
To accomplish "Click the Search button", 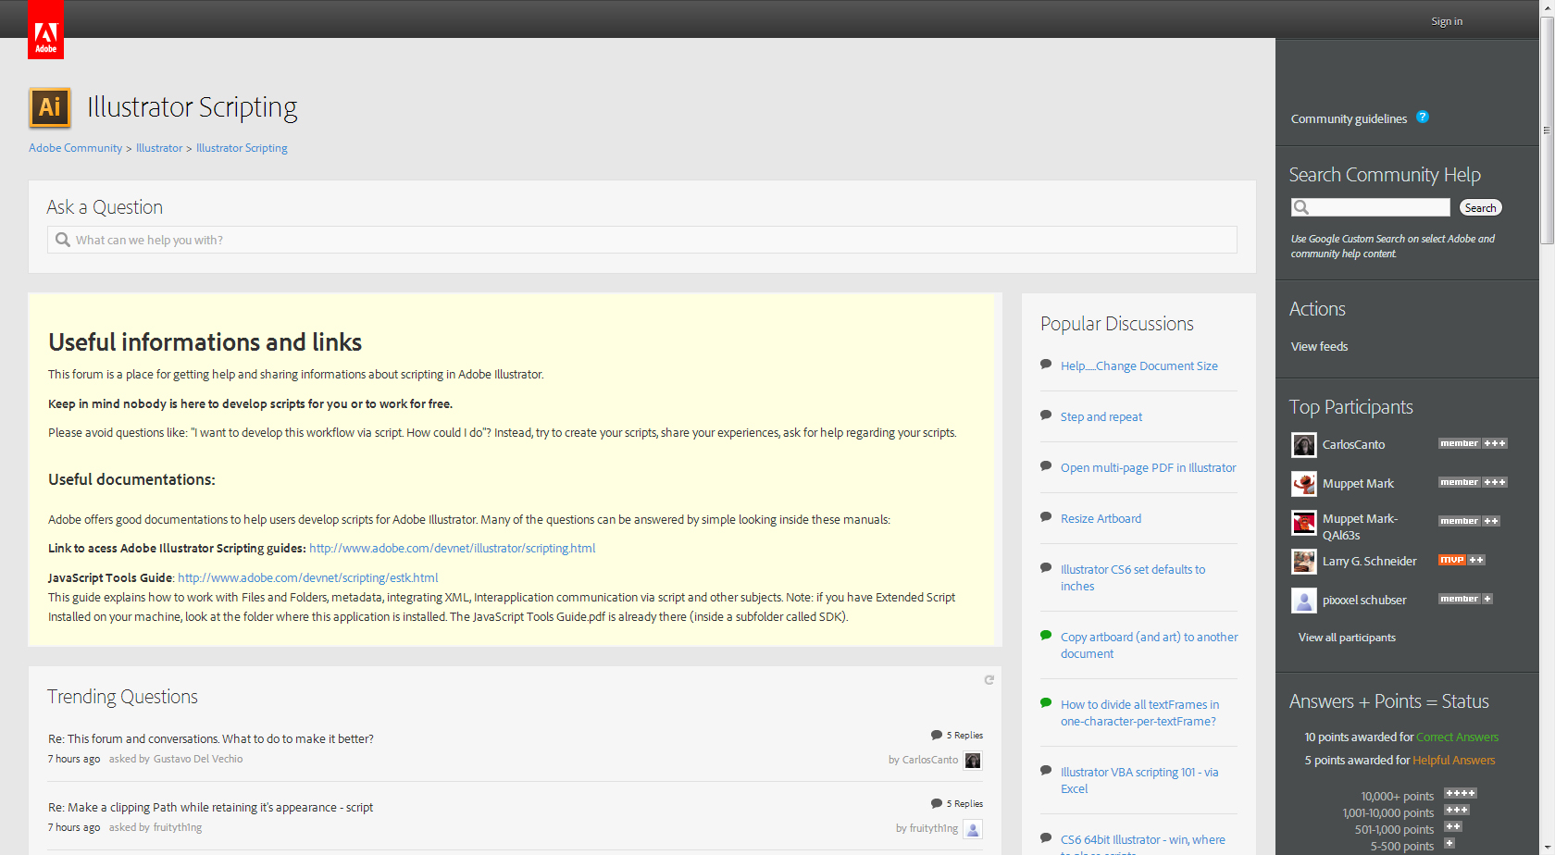I will coord(1480,207).
